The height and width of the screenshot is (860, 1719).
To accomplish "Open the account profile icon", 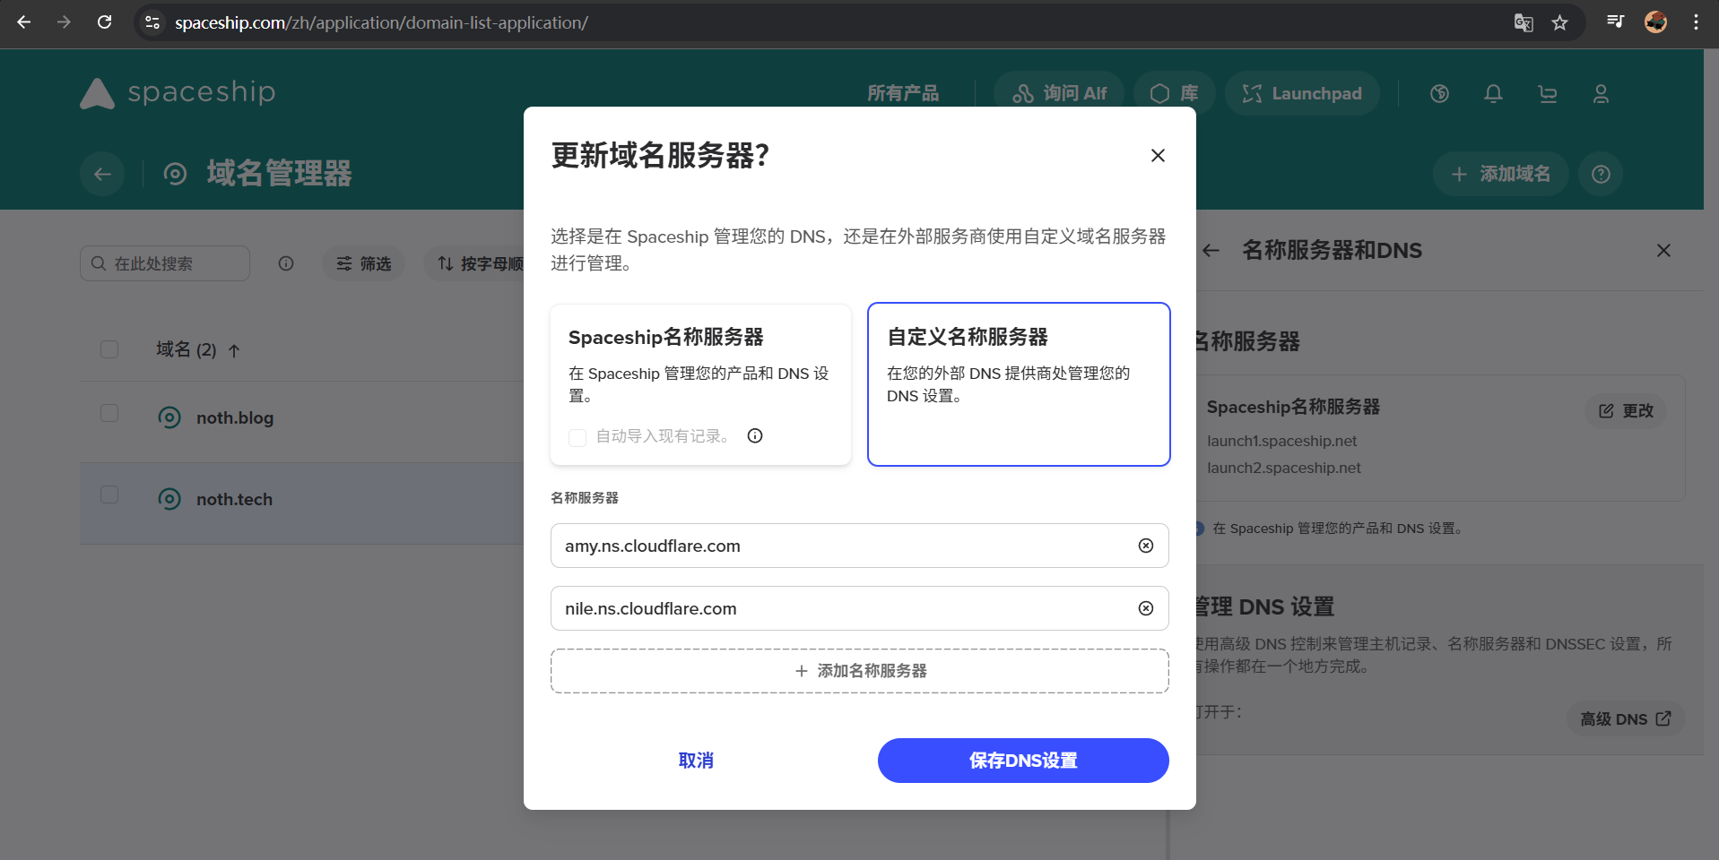I will click(1600, 93).
